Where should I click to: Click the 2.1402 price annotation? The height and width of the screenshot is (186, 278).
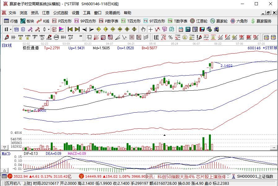(x=226, y=66)
